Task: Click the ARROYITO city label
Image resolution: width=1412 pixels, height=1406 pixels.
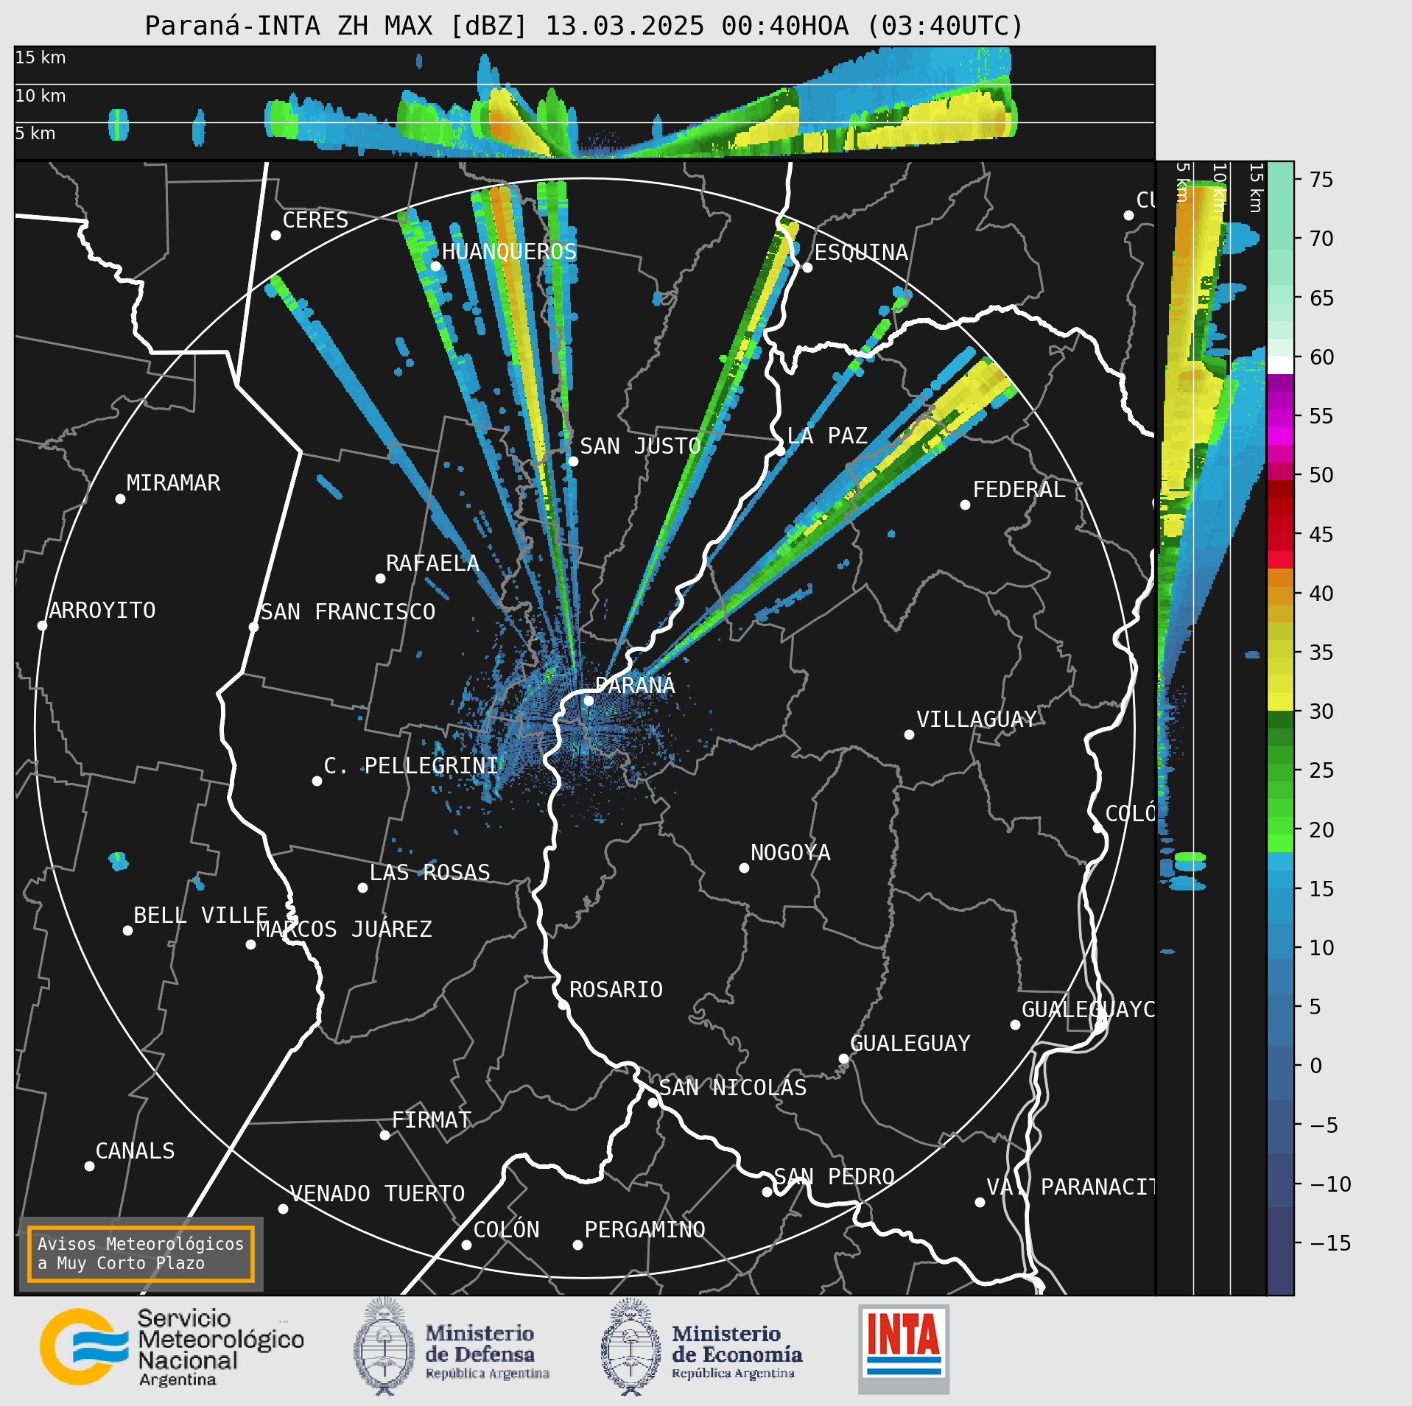Action: [102, 610]
